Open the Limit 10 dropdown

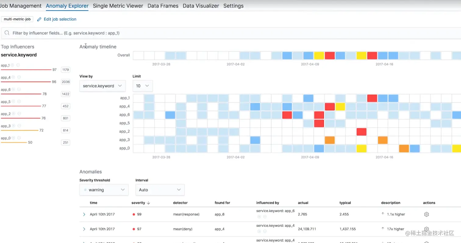143,86
